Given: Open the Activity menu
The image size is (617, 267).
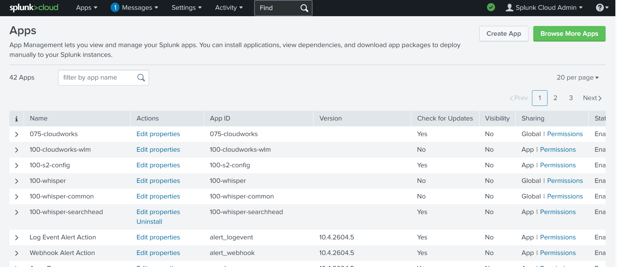Looking at the screenshot, I should (229, 7).
